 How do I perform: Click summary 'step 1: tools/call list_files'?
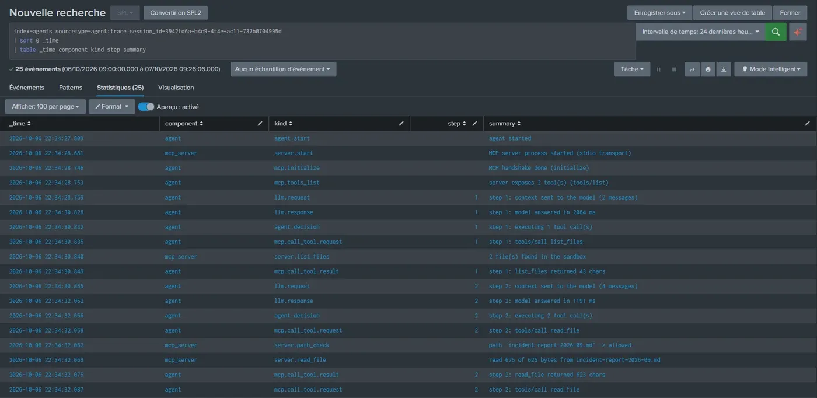pyautogui.click(x=536, y=242)
